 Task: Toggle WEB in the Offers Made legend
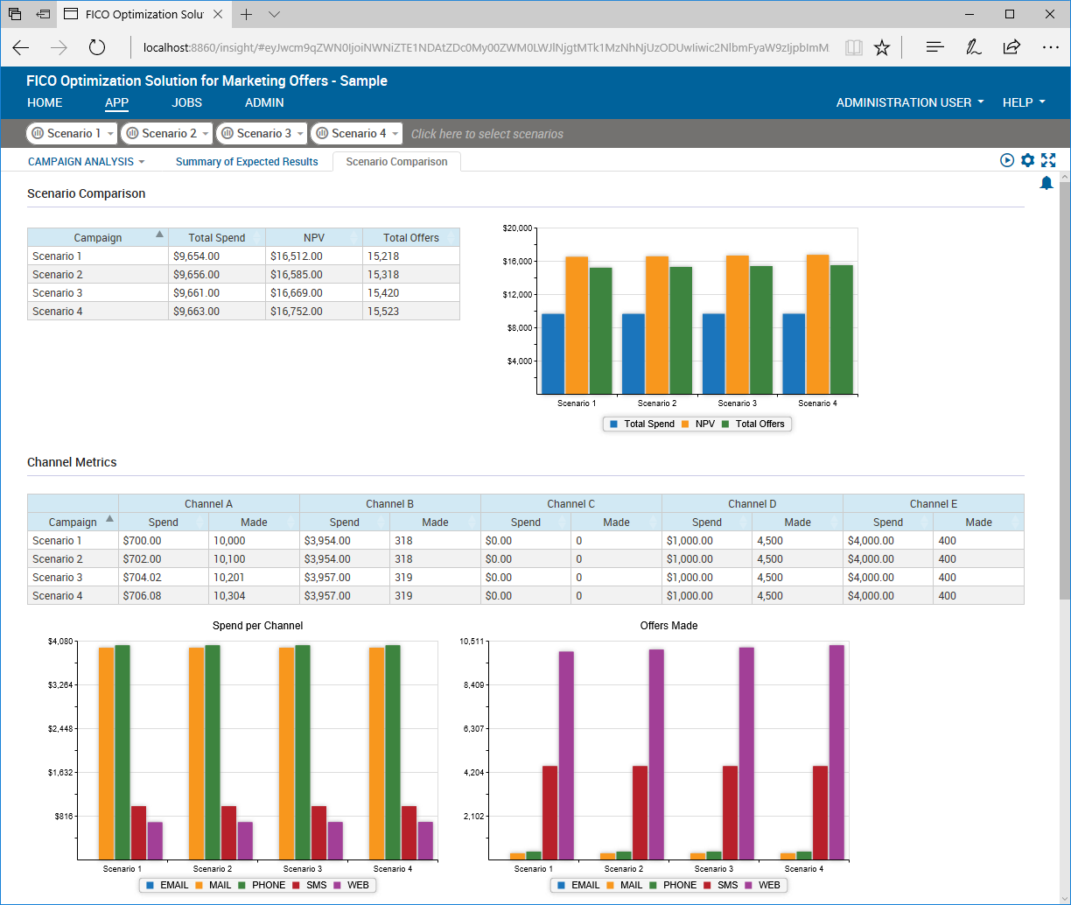point(761,885)
